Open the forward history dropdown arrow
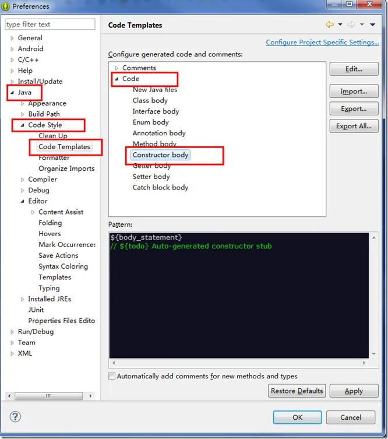Viewport: 388px width, 439px height. point(362,24)
